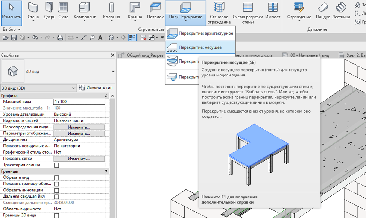Click the Видимость частей value

click(79, 120)
